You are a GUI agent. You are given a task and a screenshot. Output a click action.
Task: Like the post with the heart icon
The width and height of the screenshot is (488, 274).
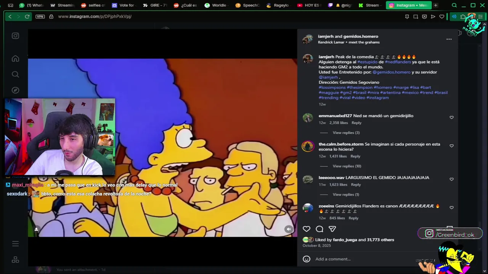point(307,229)
